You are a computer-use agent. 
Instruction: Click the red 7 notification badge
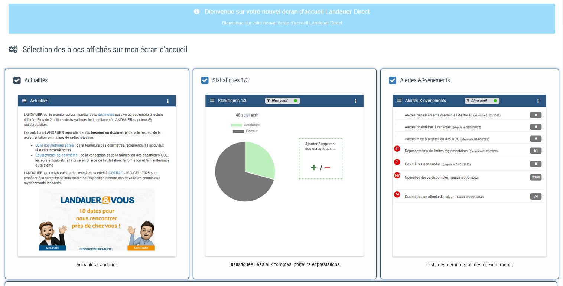[397, 162]
